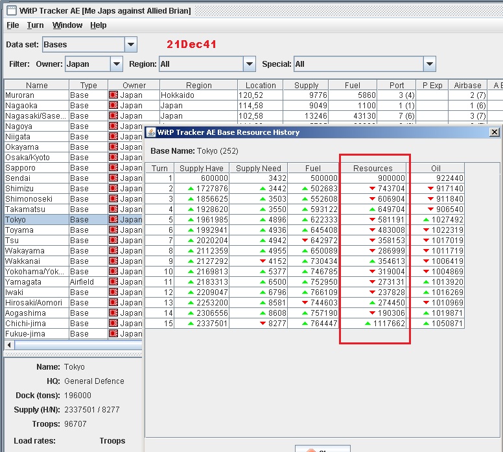
Task: Expand the Data set dropdown arrow
Action: (130, 44)
